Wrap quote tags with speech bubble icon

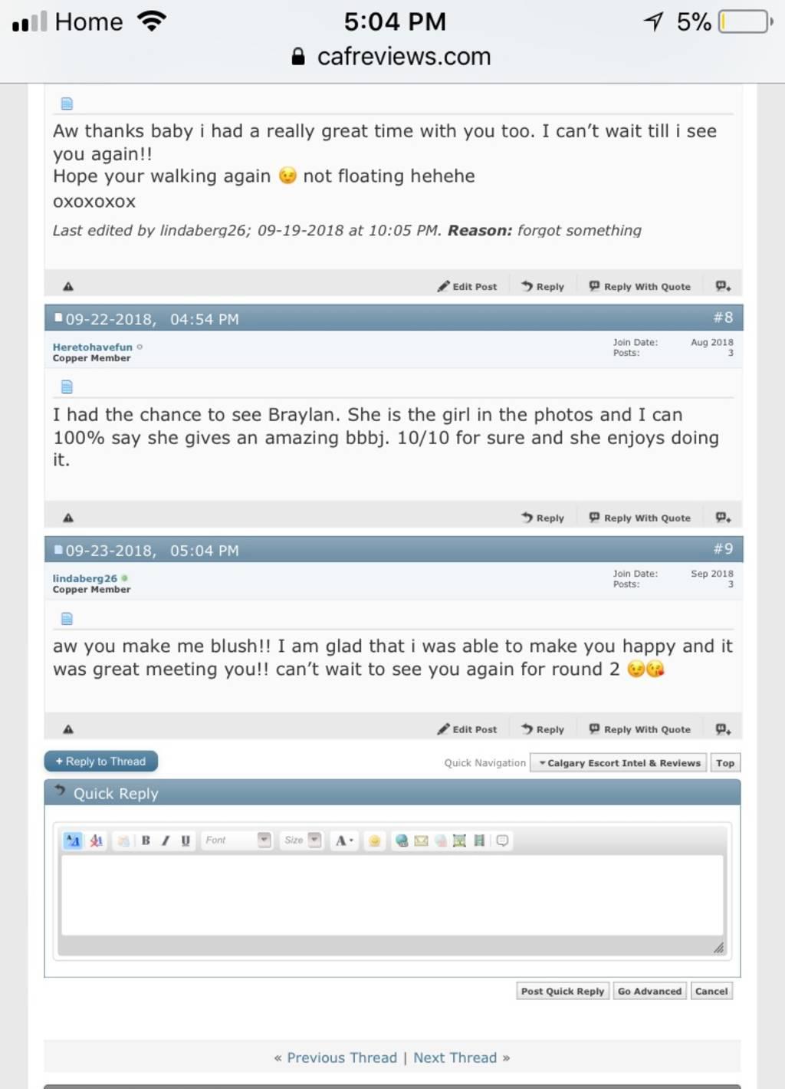click(x=502, y=841)
